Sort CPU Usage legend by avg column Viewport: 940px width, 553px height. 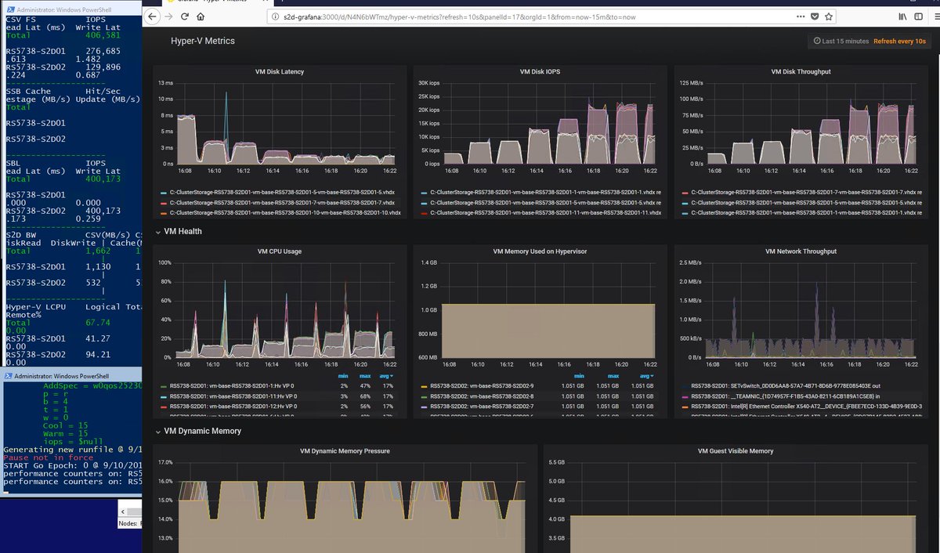(x=386, y=376)
